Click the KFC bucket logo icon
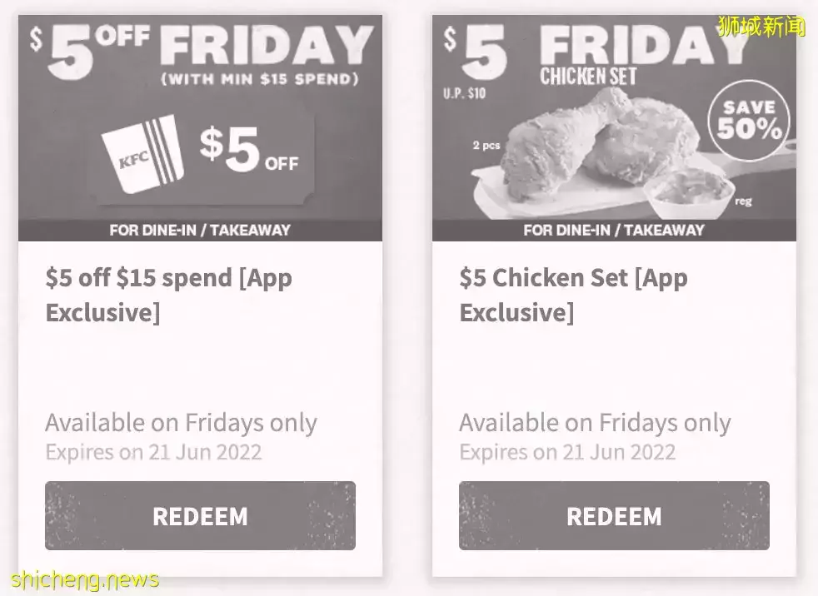Screen dimensions: 818x596 tap(143, 154)
